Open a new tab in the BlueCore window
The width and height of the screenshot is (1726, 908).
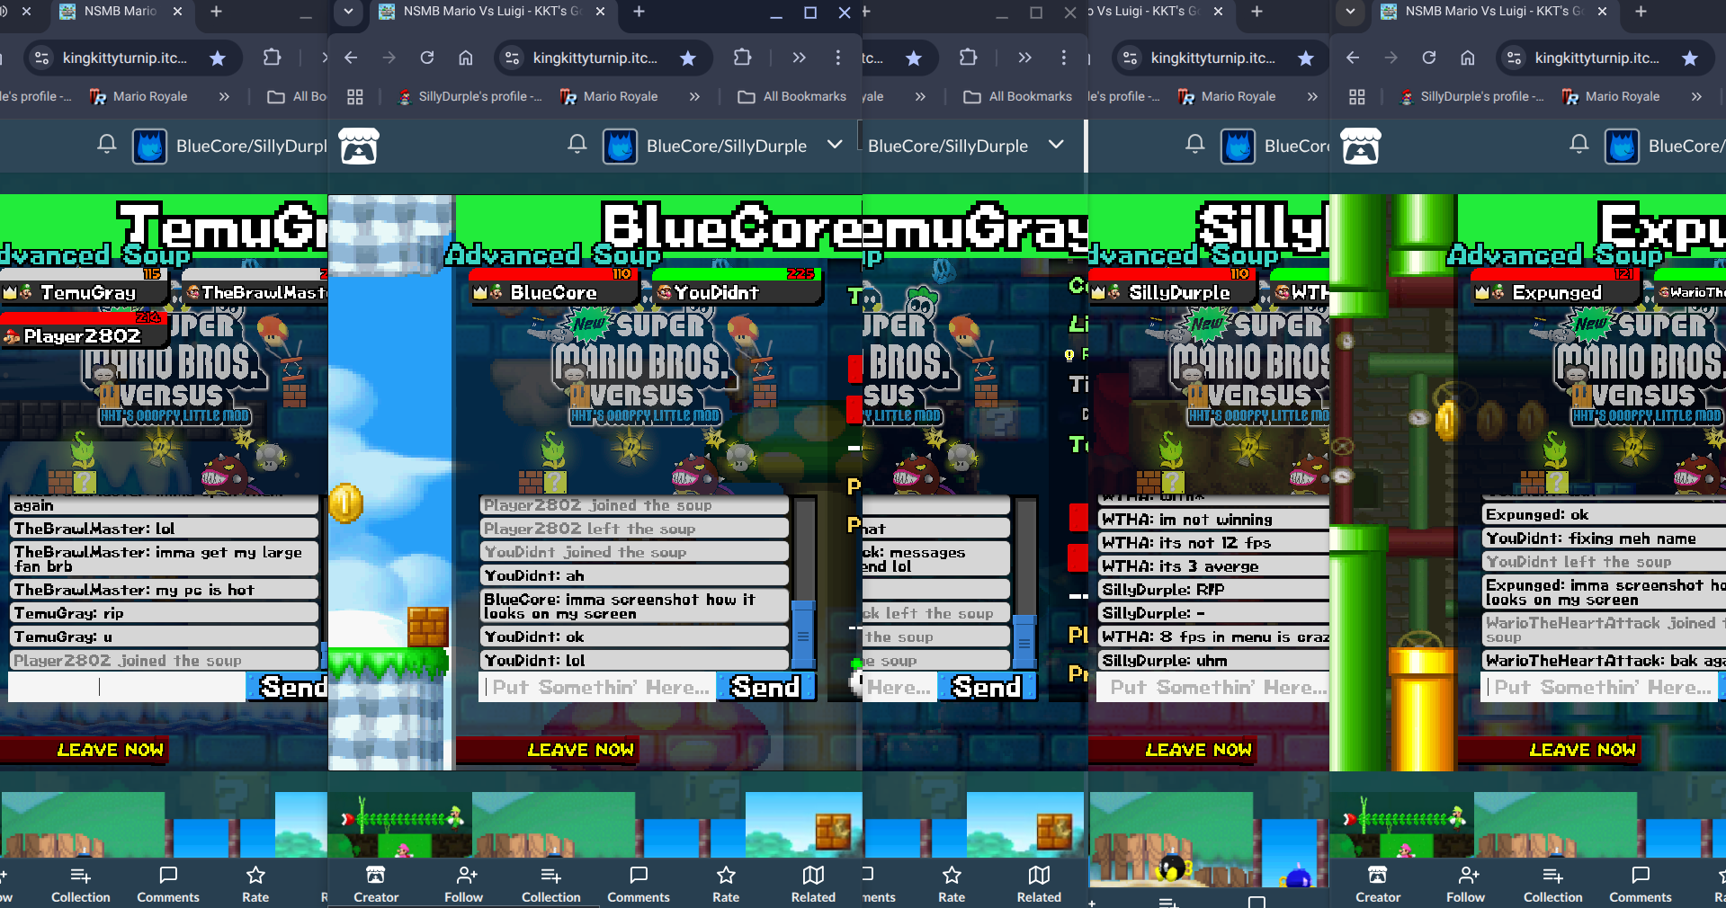639,12
